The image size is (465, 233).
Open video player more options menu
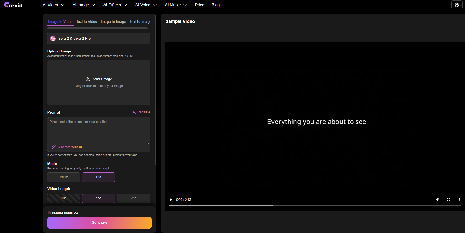tap(459, 200)
